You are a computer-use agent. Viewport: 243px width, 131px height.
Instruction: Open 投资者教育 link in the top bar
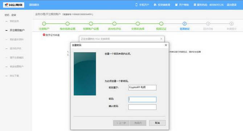[x=164, y=5]
